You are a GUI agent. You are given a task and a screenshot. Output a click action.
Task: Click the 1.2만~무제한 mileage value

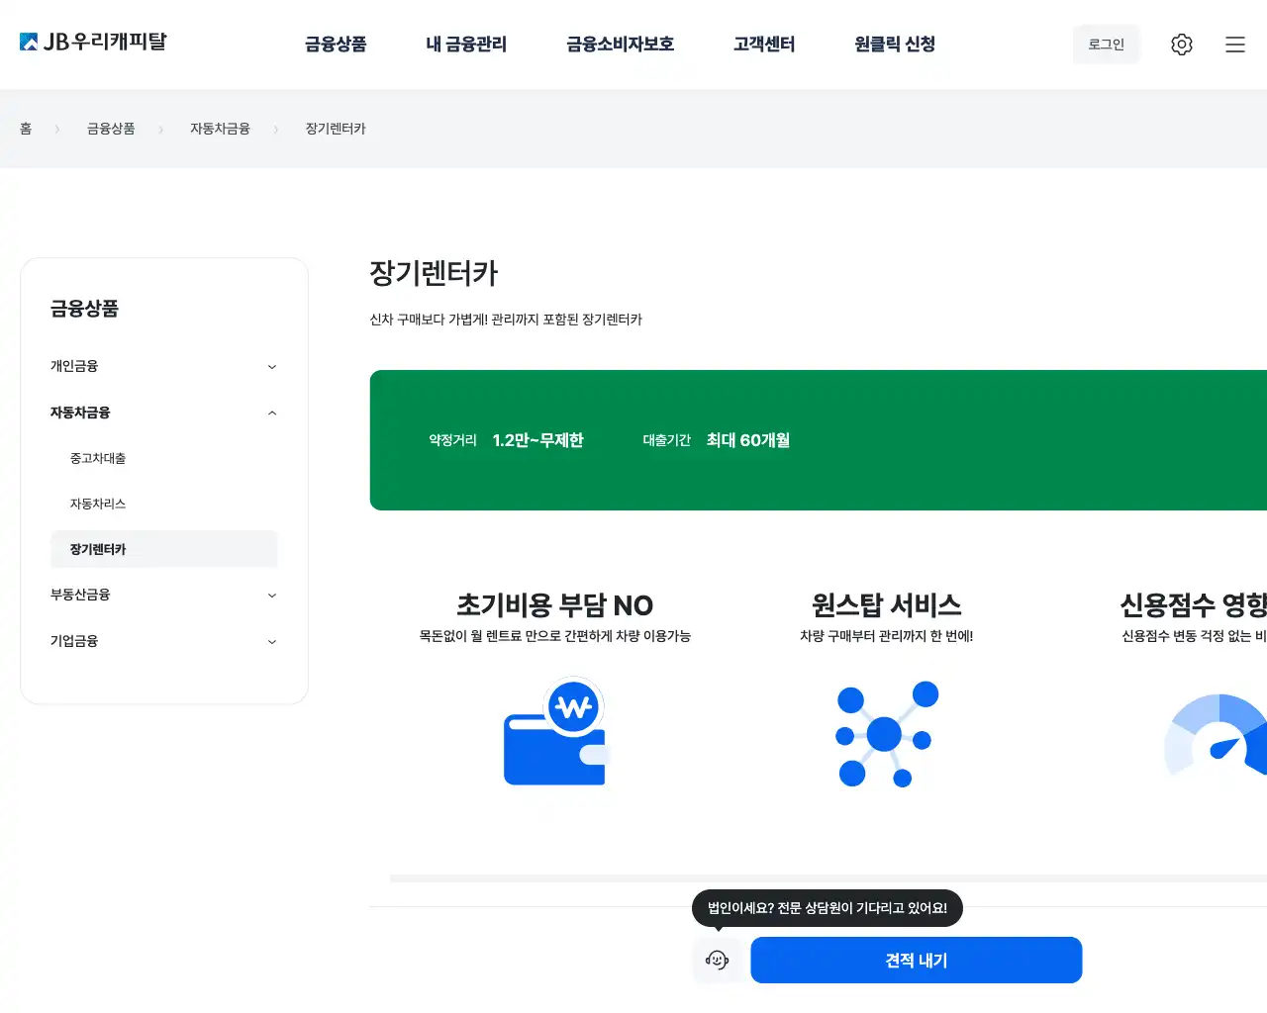point(537,440)
